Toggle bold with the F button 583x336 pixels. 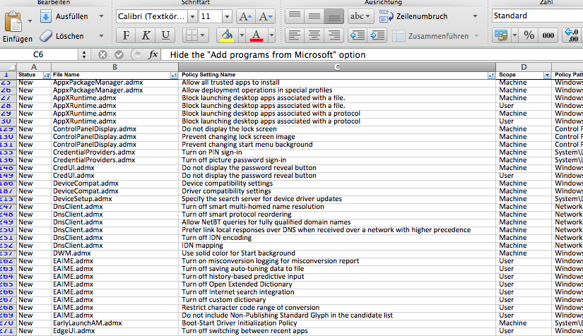(126, 35)
